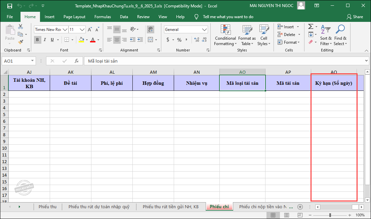The image size is (371, 219).
Task: Toggle Italic formatting
Action: pos(45,40)
